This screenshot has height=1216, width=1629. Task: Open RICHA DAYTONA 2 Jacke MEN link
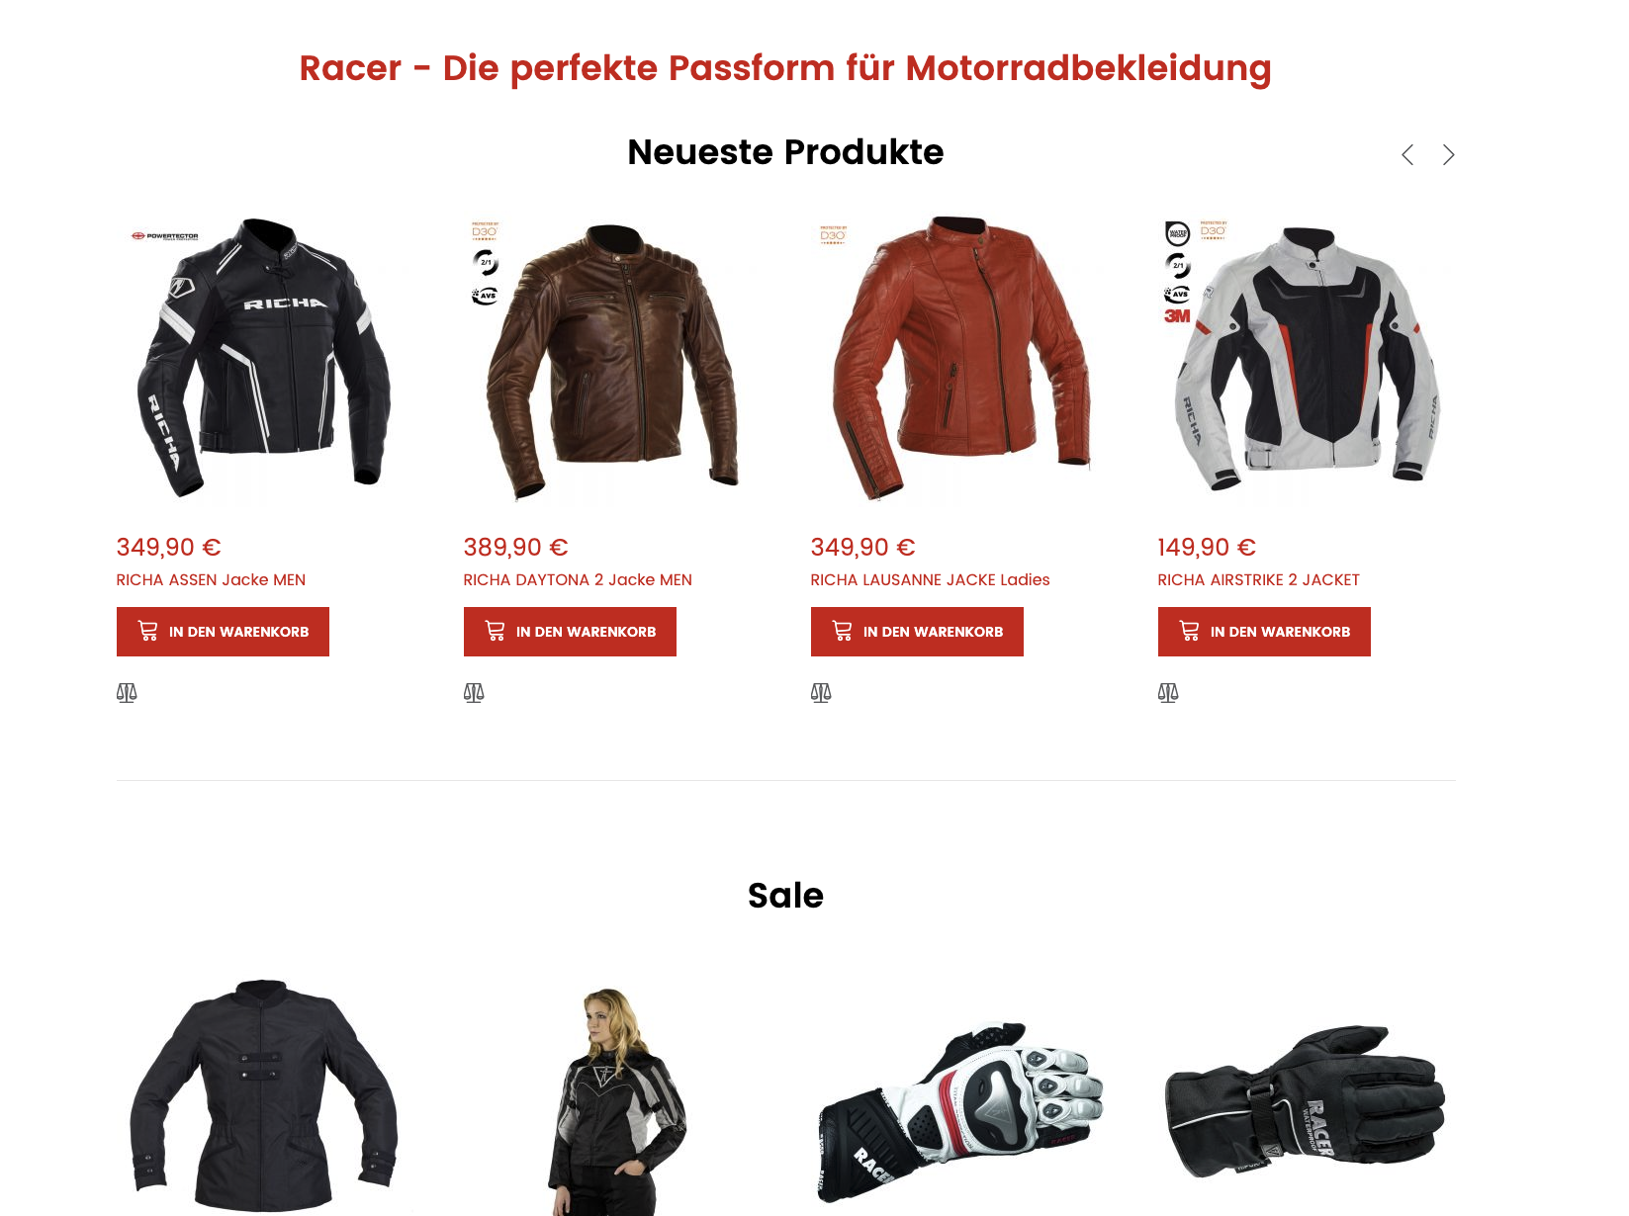(x=578, y=580)
